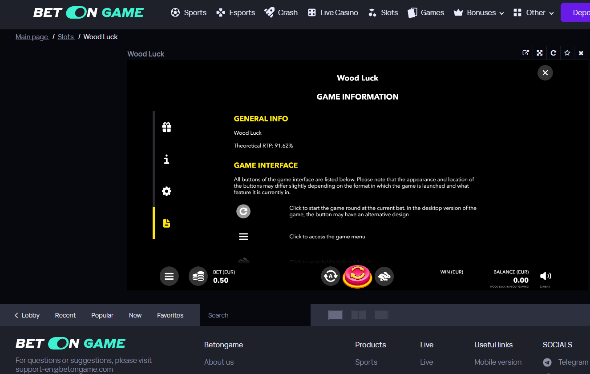Screen dimensions: 590x374
Task: Open the Mobile version link
Action: click(x=498, y=362)
